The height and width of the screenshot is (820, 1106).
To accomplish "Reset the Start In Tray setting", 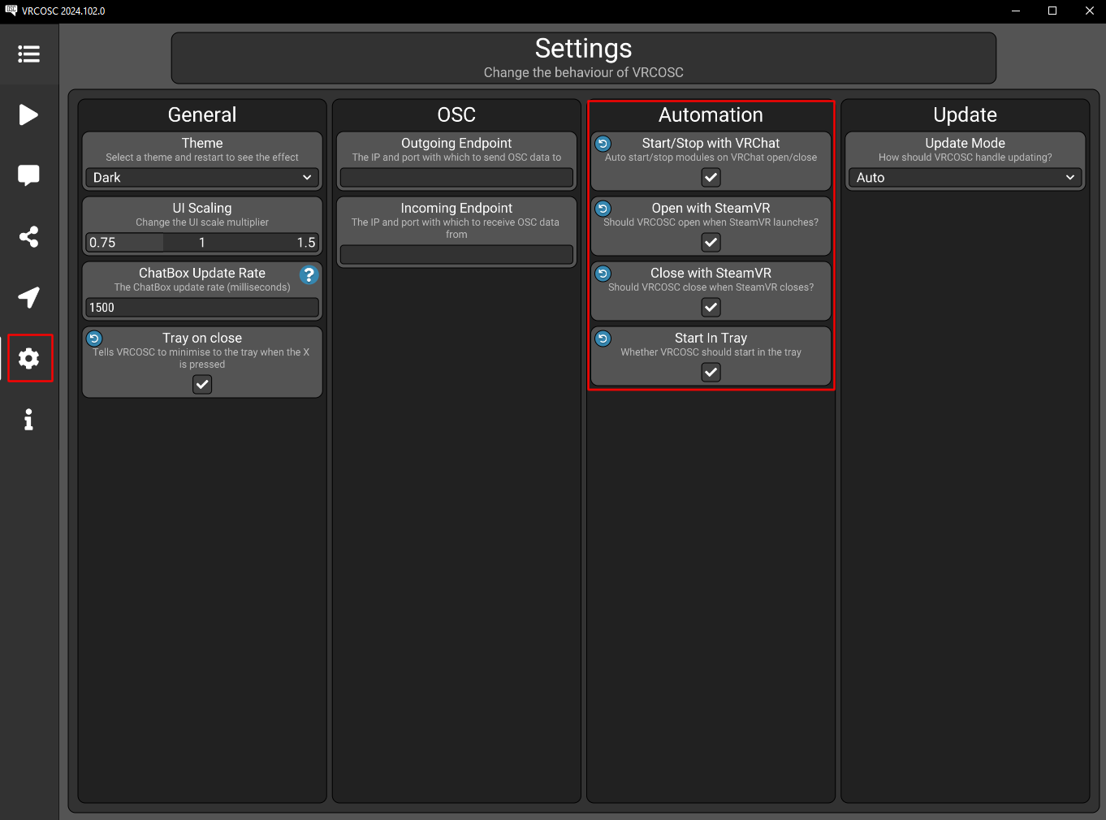I will tap(603, 339).
